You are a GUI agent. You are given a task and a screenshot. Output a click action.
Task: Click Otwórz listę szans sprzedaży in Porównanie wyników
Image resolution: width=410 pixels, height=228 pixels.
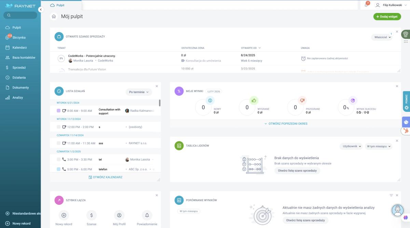coord(305,220)
